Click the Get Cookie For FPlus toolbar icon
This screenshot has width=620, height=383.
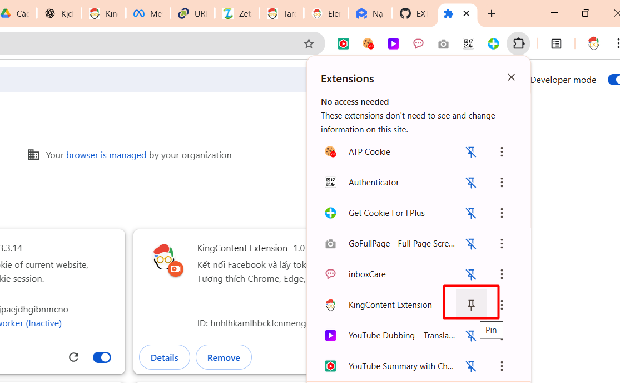[x=493, y=44]
